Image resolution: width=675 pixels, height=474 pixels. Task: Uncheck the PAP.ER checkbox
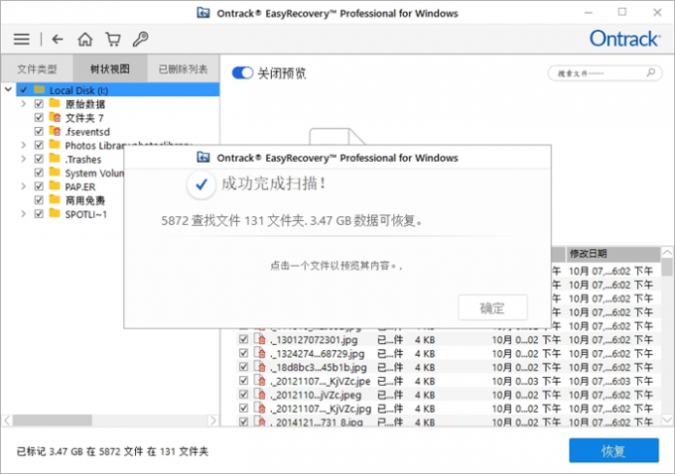point(39,186)
